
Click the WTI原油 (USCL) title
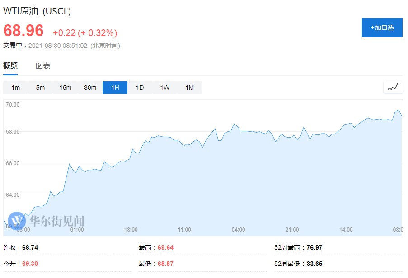coord(37,11)
